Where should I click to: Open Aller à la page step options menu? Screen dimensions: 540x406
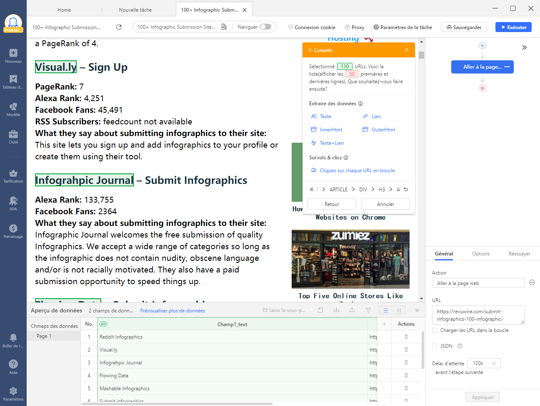(x=507, y=67)
